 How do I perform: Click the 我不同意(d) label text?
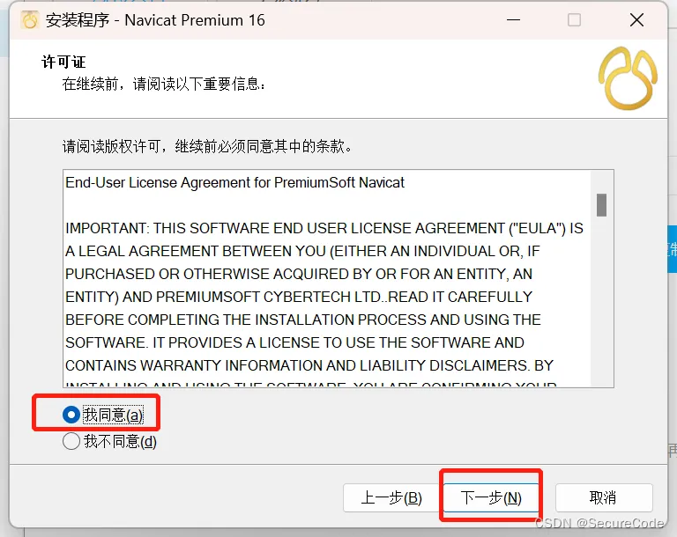[x=120, y=441]
